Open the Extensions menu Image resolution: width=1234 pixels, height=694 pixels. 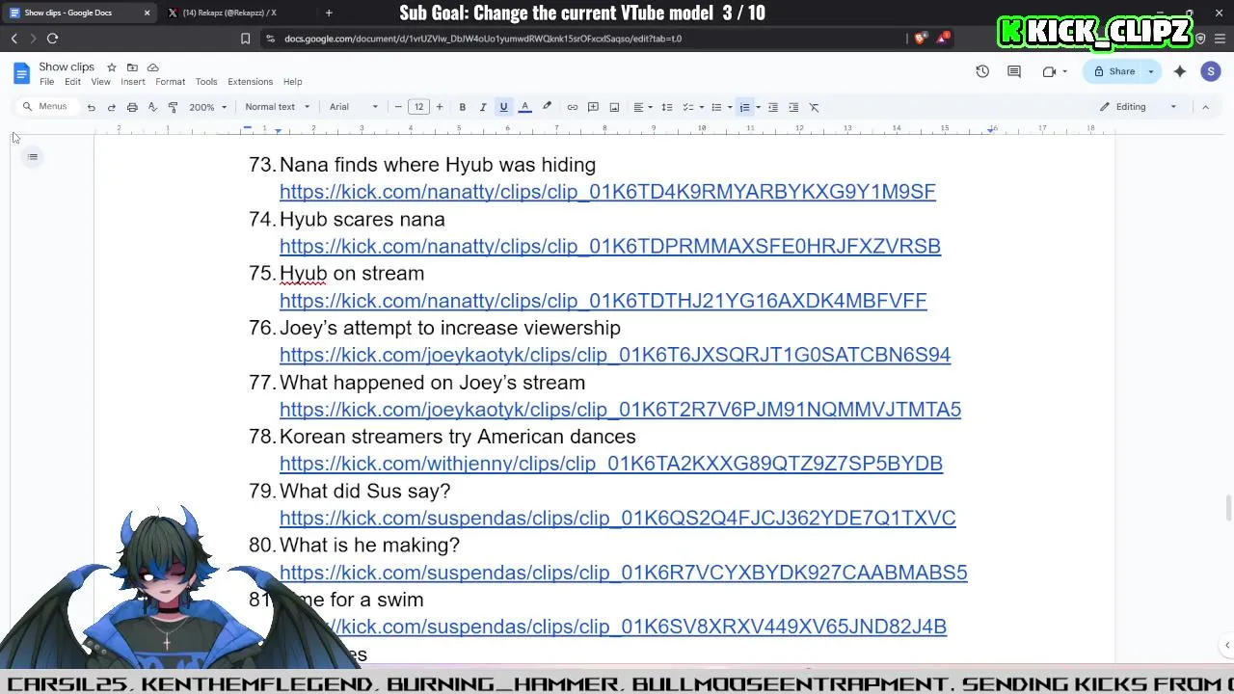(x=251, y=82)
